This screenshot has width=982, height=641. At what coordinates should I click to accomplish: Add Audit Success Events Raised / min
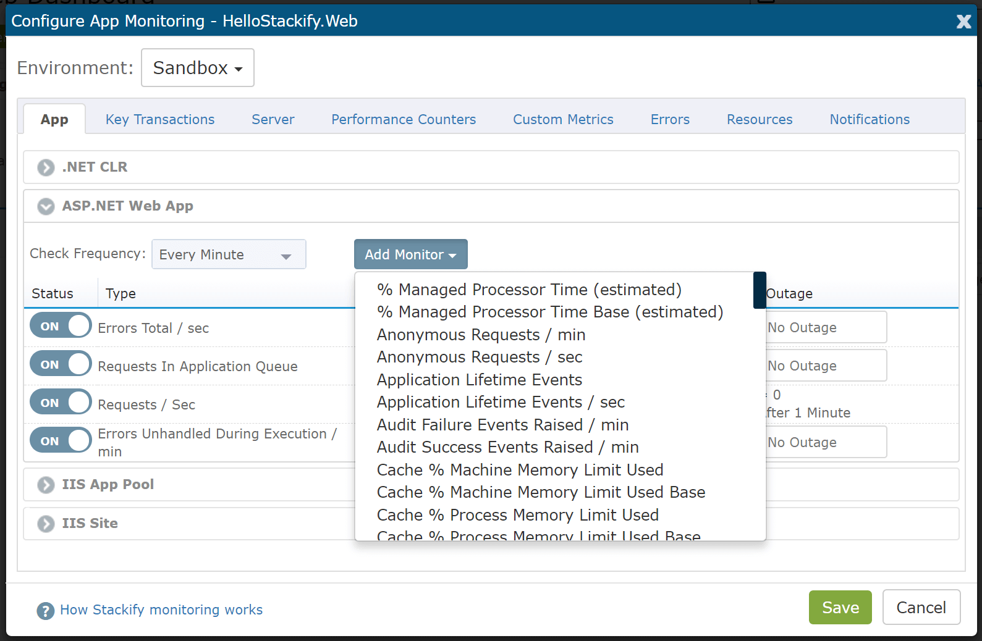508,447
